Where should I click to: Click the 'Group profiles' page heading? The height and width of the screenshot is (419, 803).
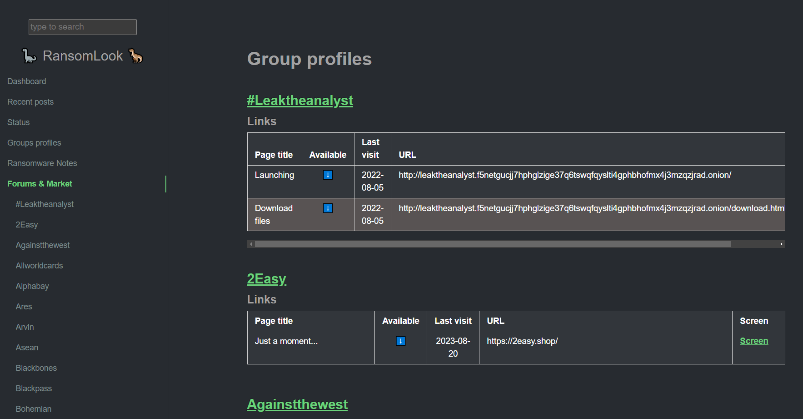(x=309, y=59)
